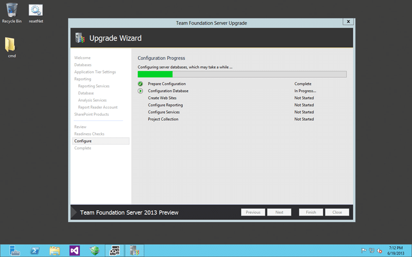
Task: Select the Database sub-step under Reporting
Action: [85, 93]
